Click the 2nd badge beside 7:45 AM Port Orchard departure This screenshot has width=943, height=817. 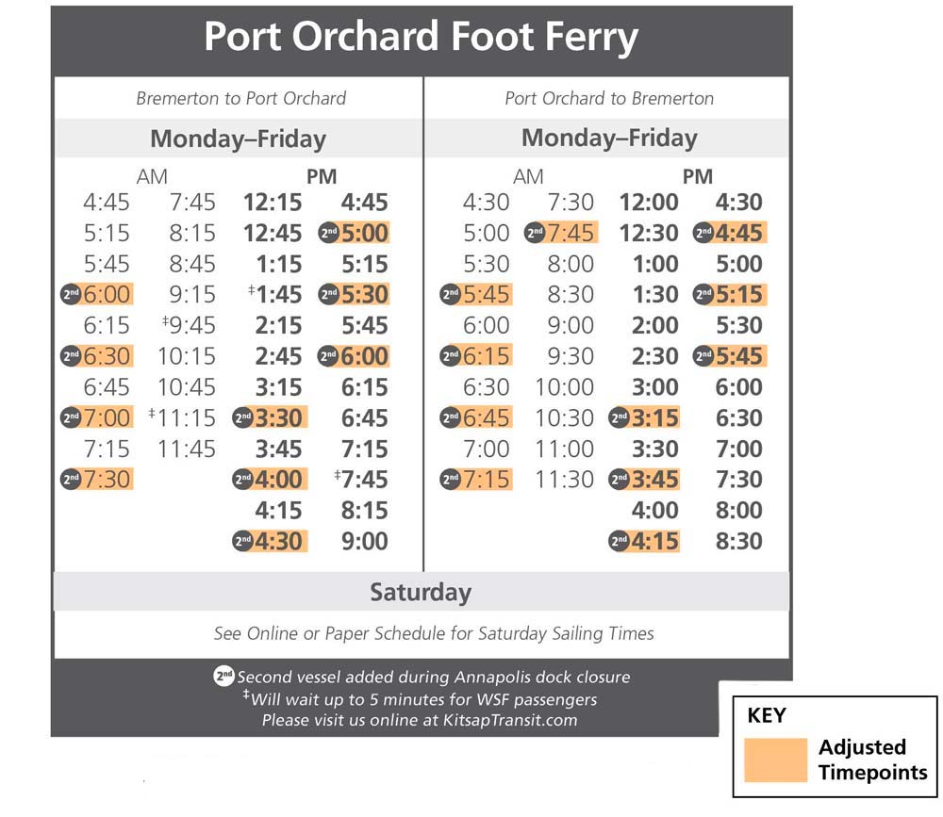(x=535, y=233)
